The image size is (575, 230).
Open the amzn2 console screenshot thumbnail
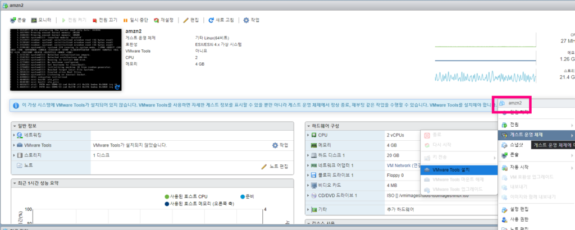click(66, 59)
